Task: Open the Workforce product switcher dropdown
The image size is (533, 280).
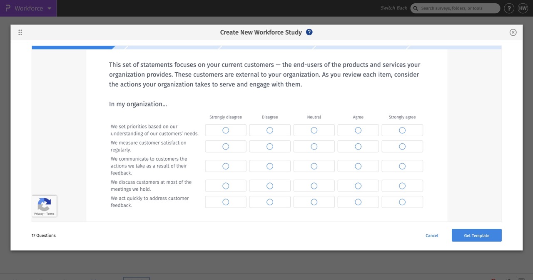Action: click(x=50, y=8)
